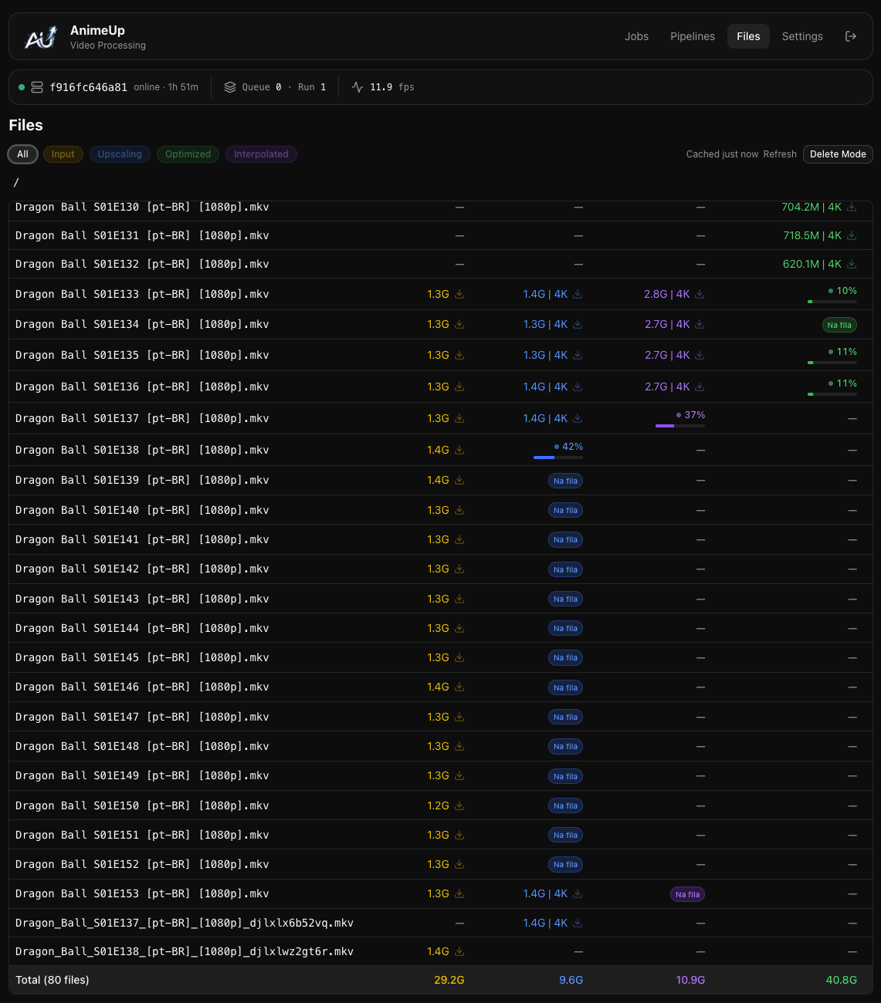Click file name Dragon Ball S01E151
Viewport: 881px width, 1003px height.
coord(142,835)
